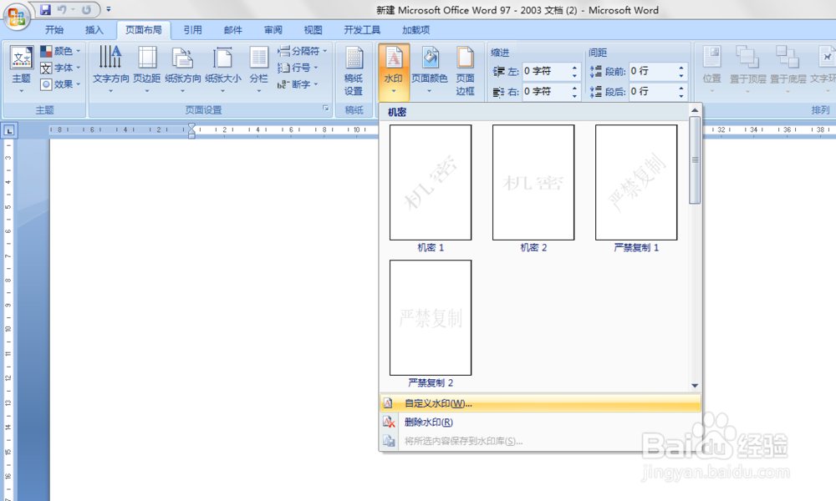Expand 分隔符 breaks dropdown
This screenshot has width=836, height=501.
[302, 51]
